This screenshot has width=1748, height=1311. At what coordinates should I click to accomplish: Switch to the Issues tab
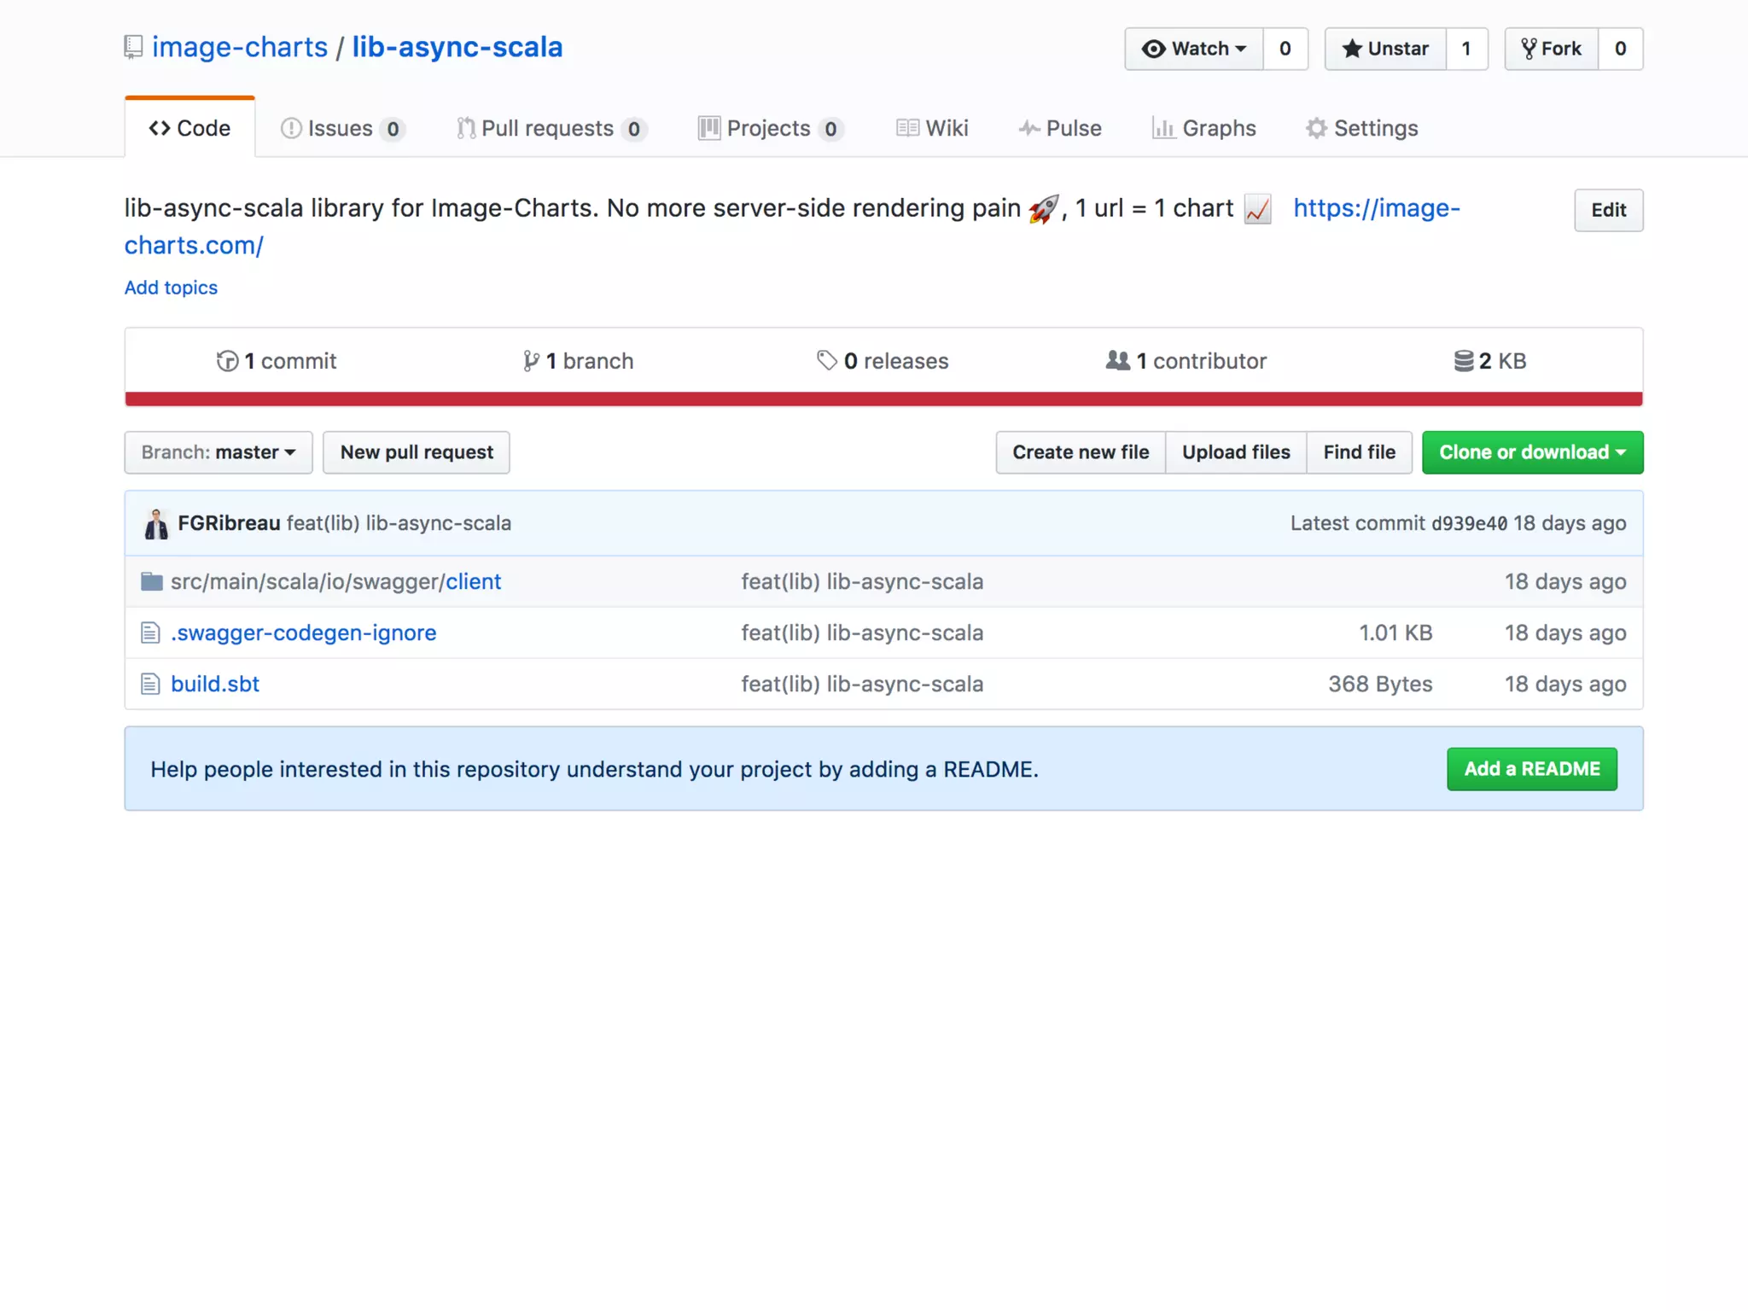pyautogui.click(x=341, y=128)
